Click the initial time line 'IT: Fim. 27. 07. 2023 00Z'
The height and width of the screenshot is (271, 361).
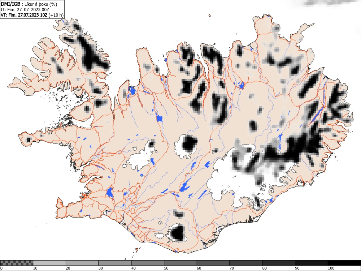coord(25,10)
